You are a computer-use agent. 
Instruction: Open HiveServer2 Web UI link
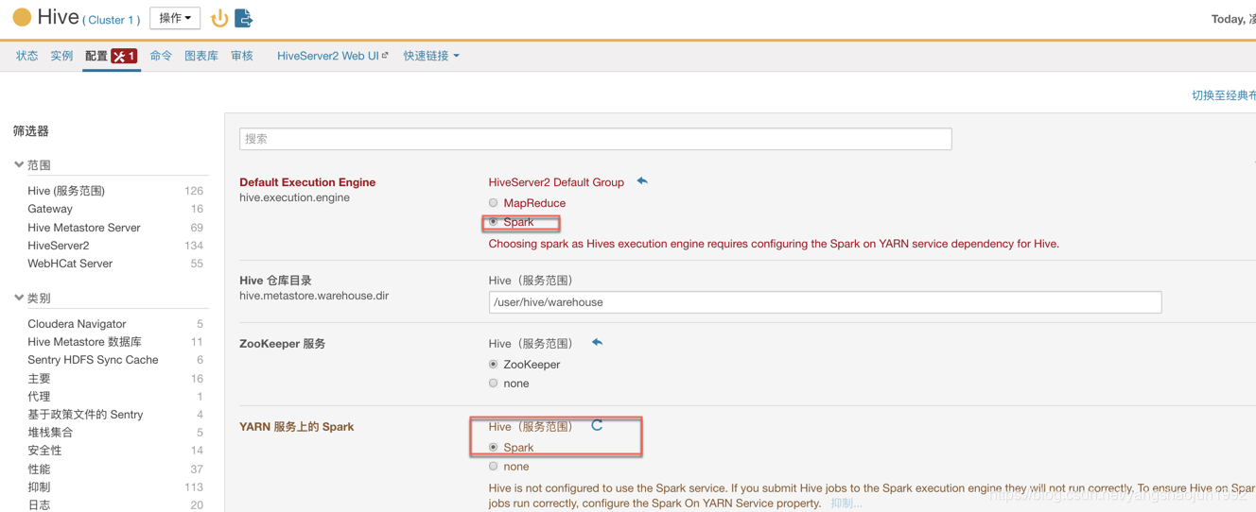332,56
